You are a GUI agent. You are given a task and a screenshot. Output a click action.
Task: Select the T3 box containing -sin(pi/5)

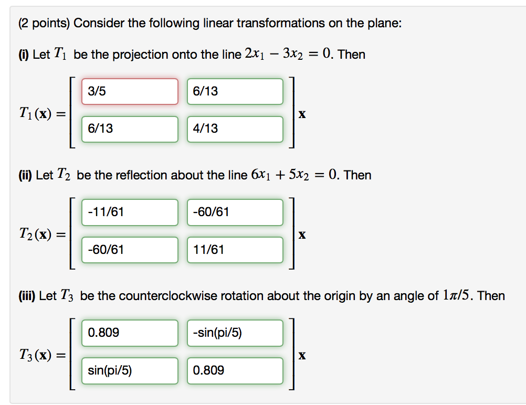coord(235,333)
